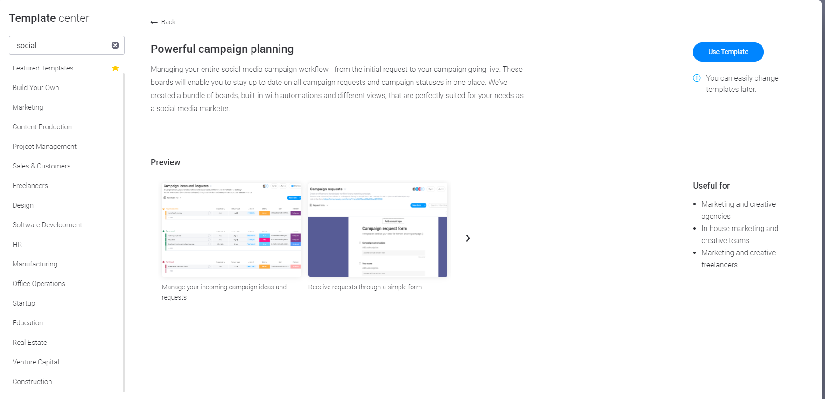
Task: Click the Use Template button
Action: [x=728, y=52]
